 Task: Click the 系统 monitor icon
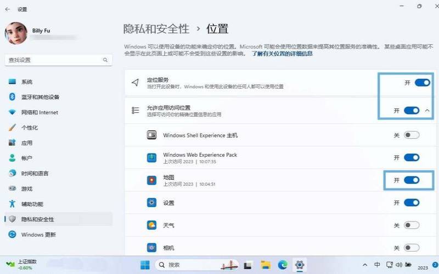pos(12,82)
